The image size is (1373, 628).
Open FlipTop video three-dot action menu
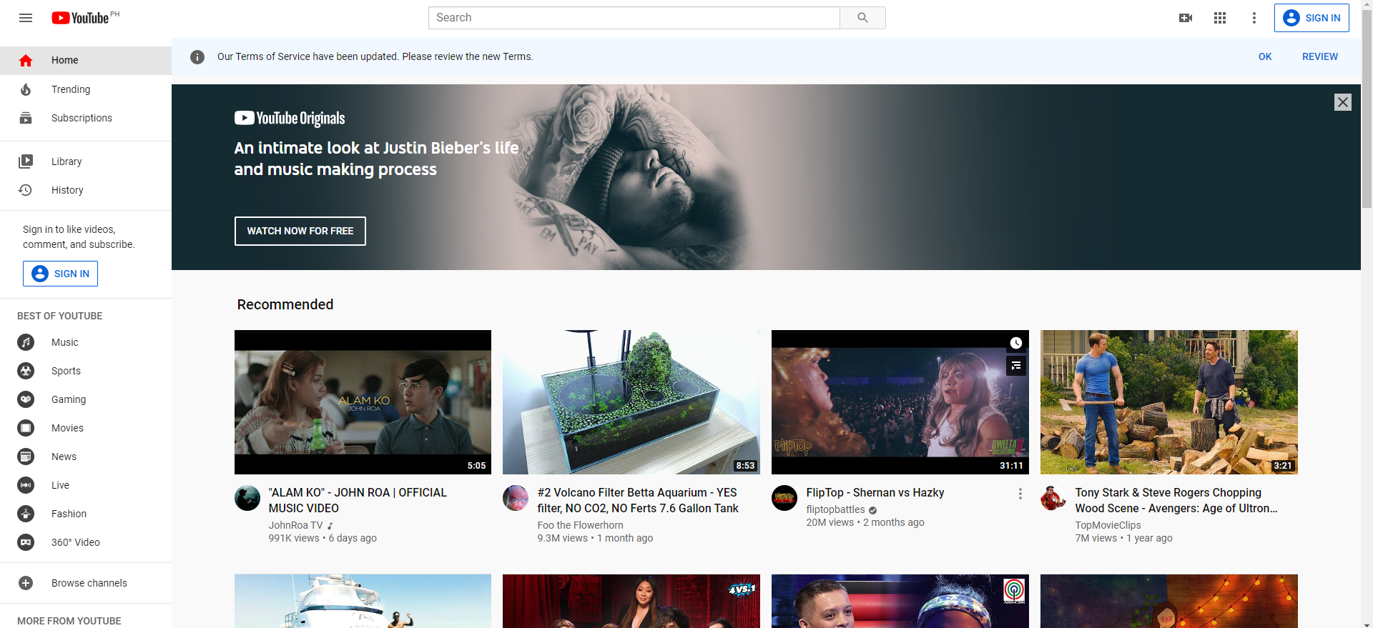(1020, 494)
